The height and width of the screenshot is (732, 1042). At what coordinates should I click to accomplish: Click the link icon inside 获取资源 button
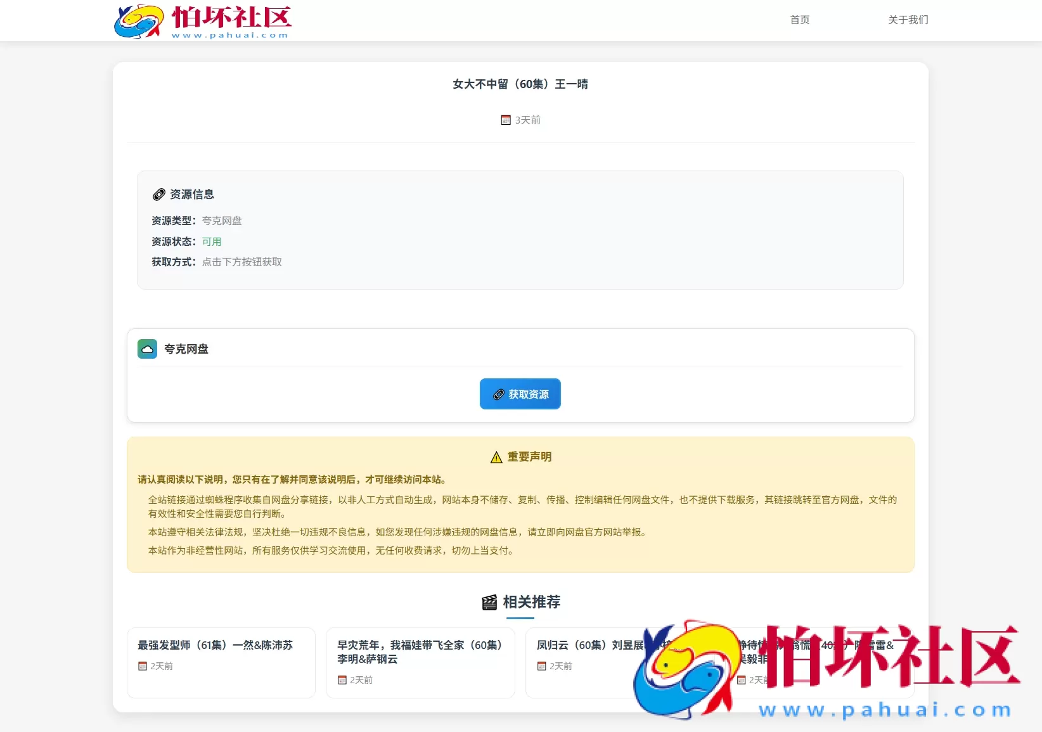(x=499, y=394)
